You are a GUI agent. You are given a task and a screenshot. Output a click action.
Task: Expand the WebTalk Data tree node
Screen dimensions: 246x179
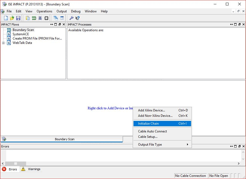[3, 43]
